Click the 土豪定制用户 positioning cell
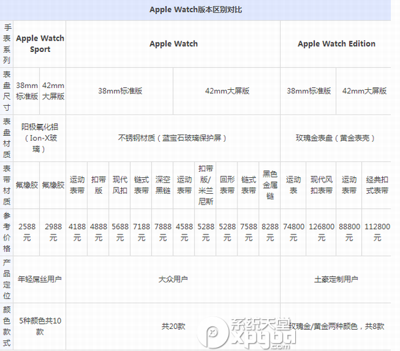Viewport: 400px width, 351px height. [x=336, y=280]
